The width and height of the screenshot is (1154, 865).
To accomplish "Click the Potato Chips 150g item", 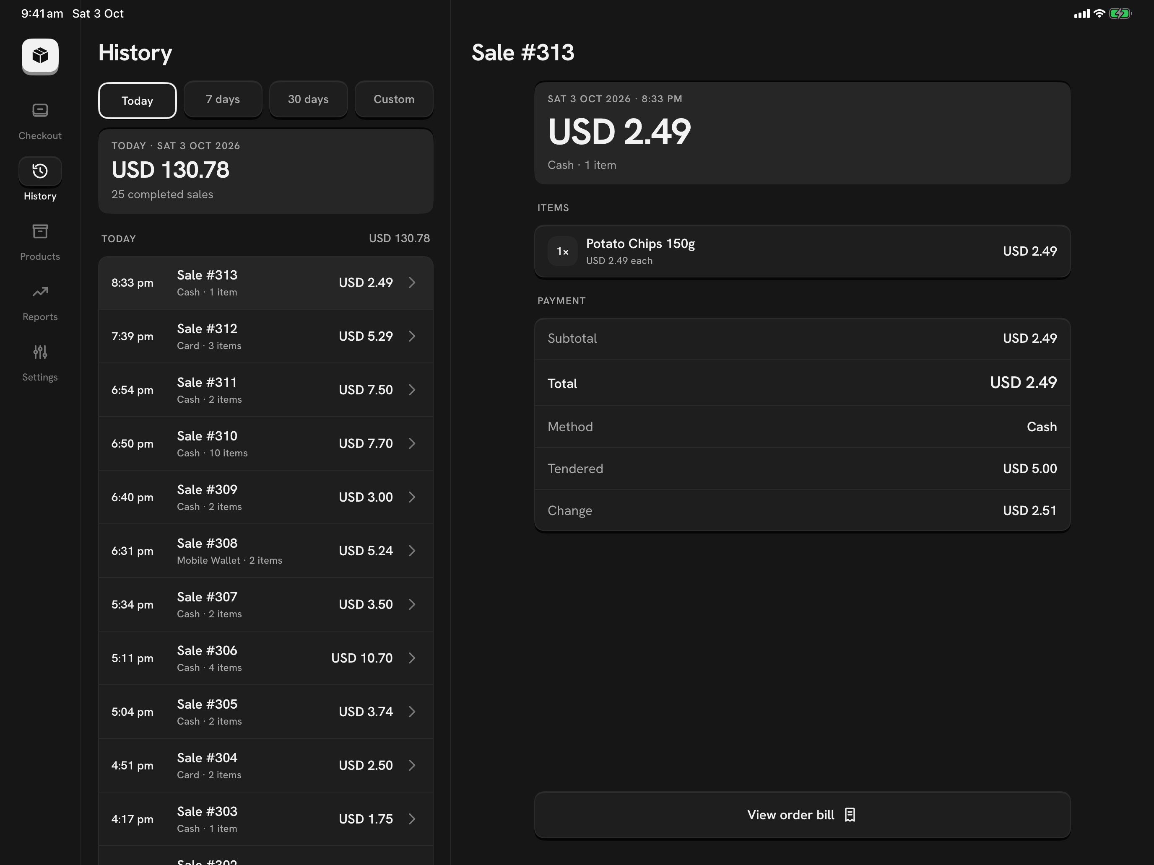I will pyautogui.click(x=802, y=251).
